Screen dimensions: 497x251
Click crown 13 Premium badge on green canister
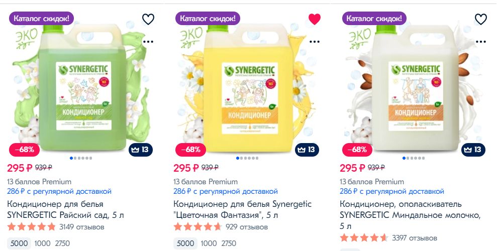tap(141, 150)
